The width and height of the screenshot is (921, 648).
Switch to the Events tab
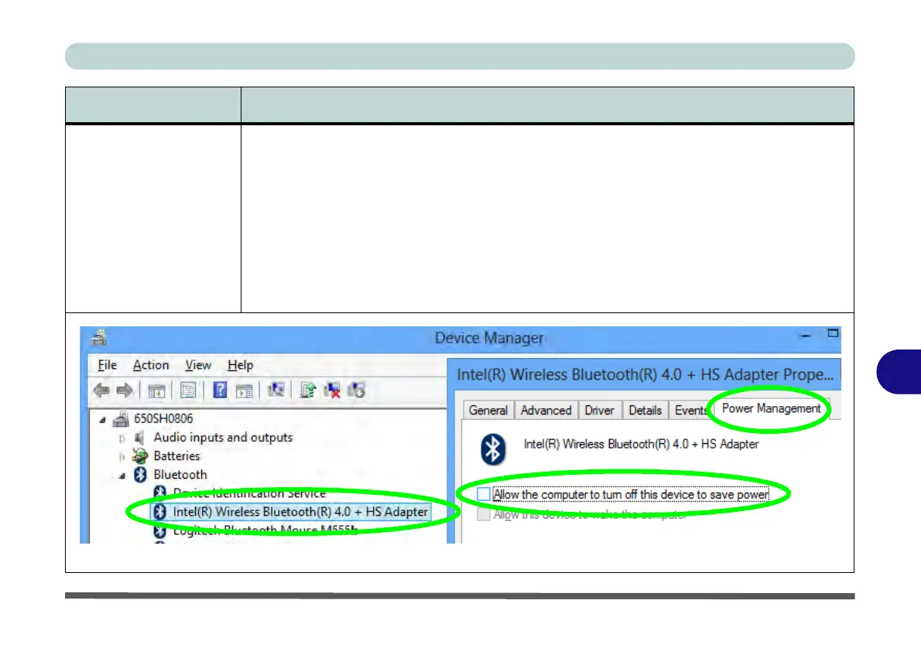click(690, 411)
